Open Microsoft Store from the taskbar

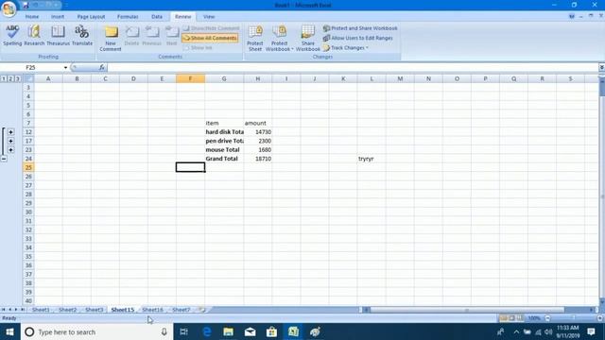click(x=271, y=331)
